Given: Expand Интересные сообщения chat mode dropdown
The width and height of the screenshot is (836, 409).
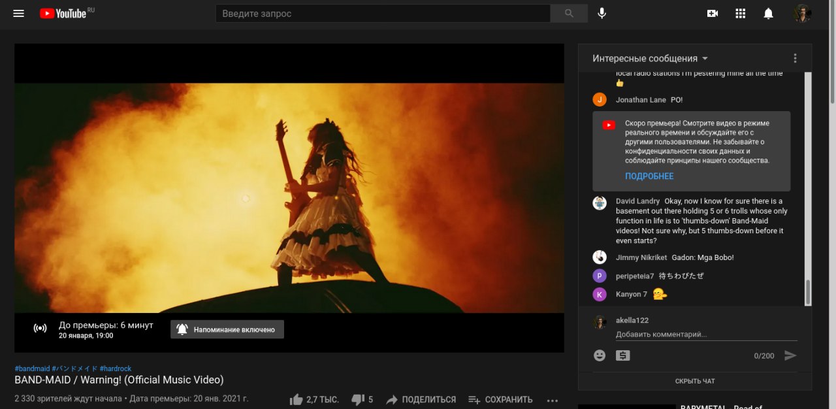Looking at the screenshot, I should coord(651,58).
